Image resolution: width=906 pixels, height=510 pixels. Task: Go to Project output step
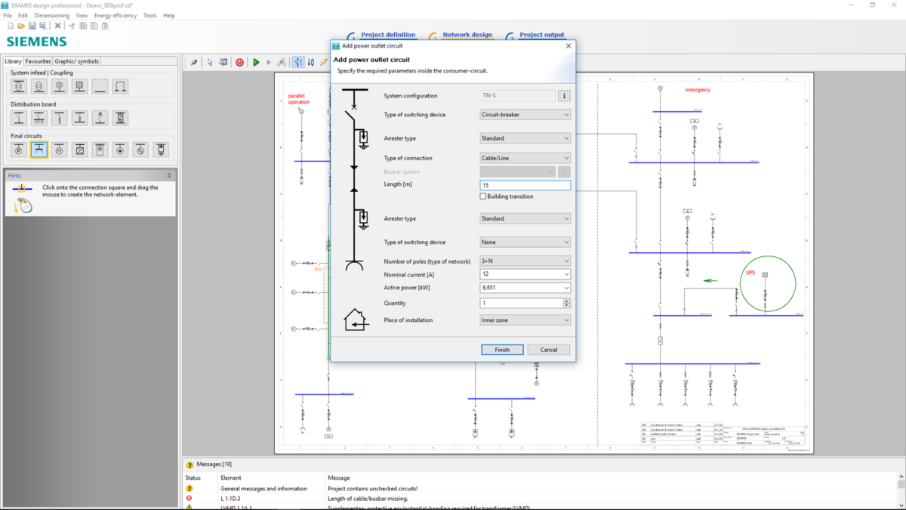[542, 35]
